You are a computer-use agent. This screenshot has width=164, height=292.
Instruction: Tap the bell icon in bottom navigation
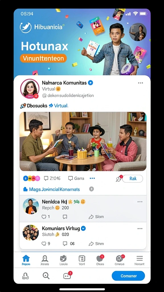coord(45,260)
